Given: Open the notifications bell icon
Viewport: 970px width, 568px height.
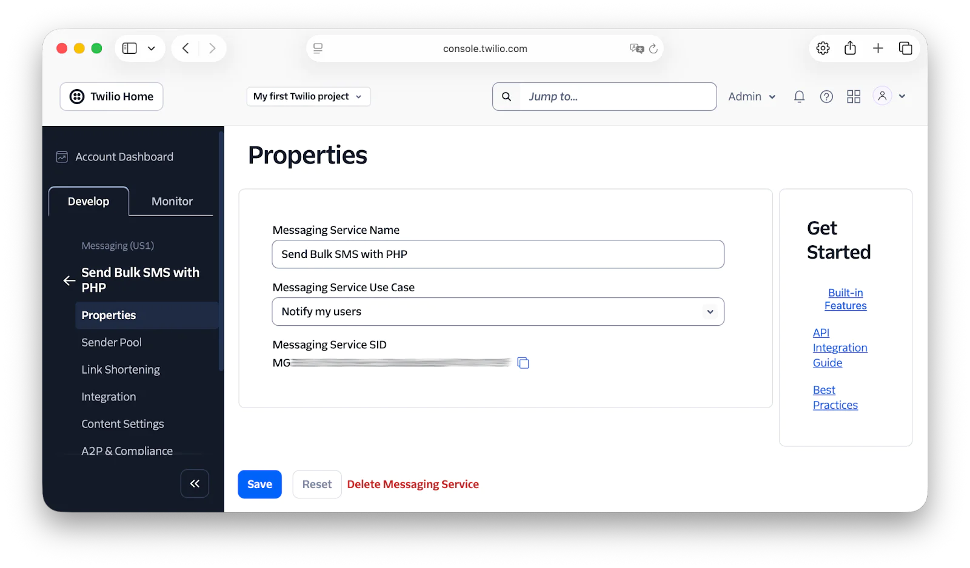Looking at the screenshot, I should pos(798,96).
